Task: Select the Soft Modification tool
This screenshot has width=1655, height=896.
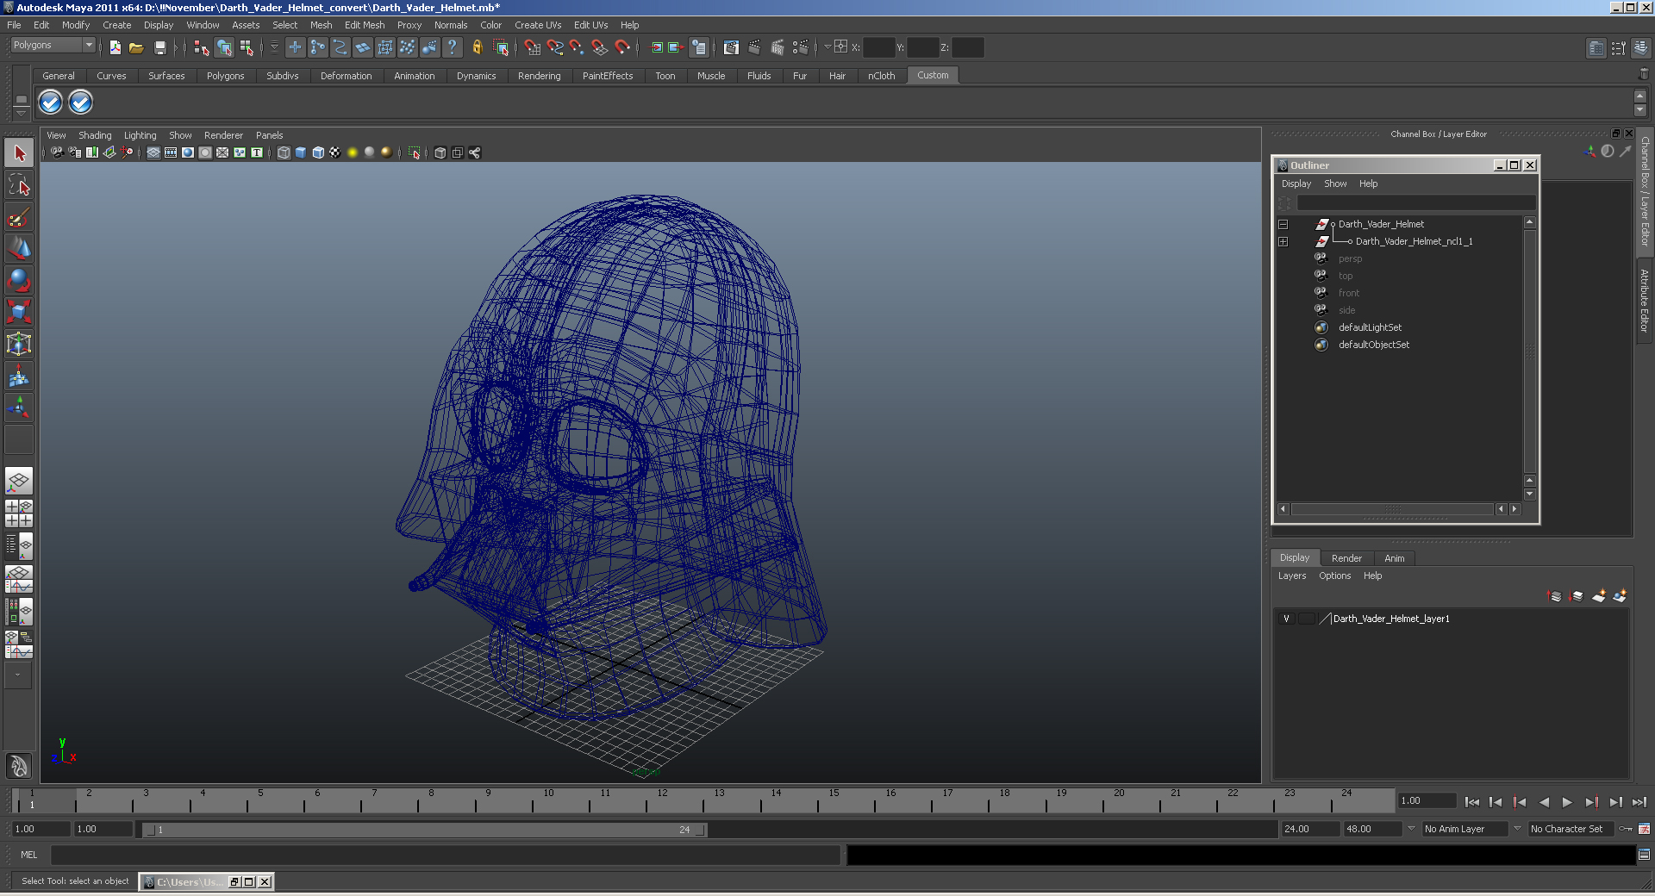Action: coord(19,376)
